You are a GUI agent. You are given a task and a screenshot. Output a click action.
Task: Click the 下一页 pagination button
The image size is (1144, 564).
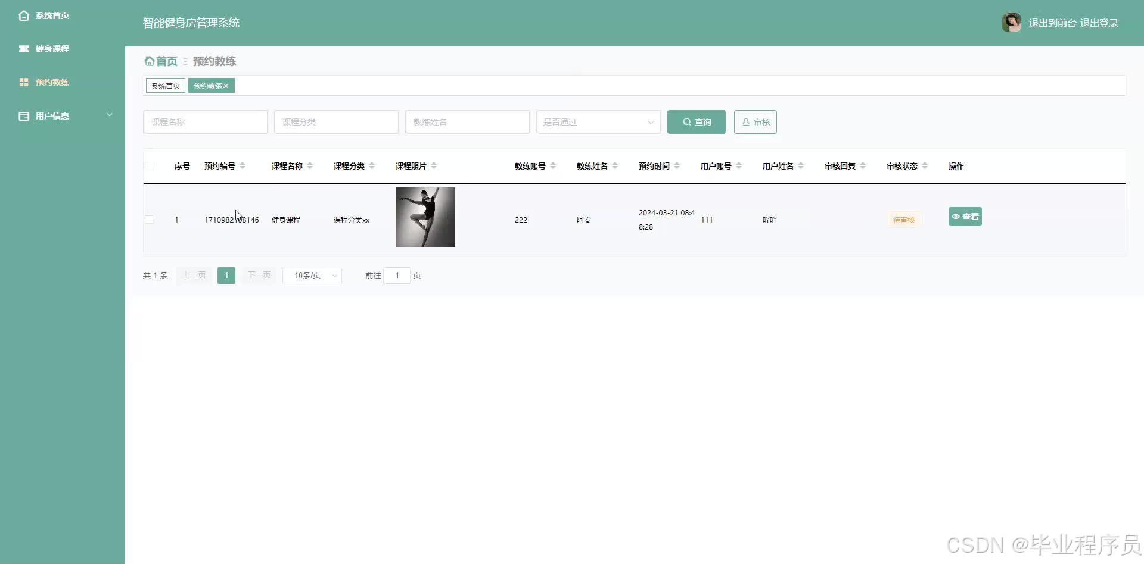point(259,275)
